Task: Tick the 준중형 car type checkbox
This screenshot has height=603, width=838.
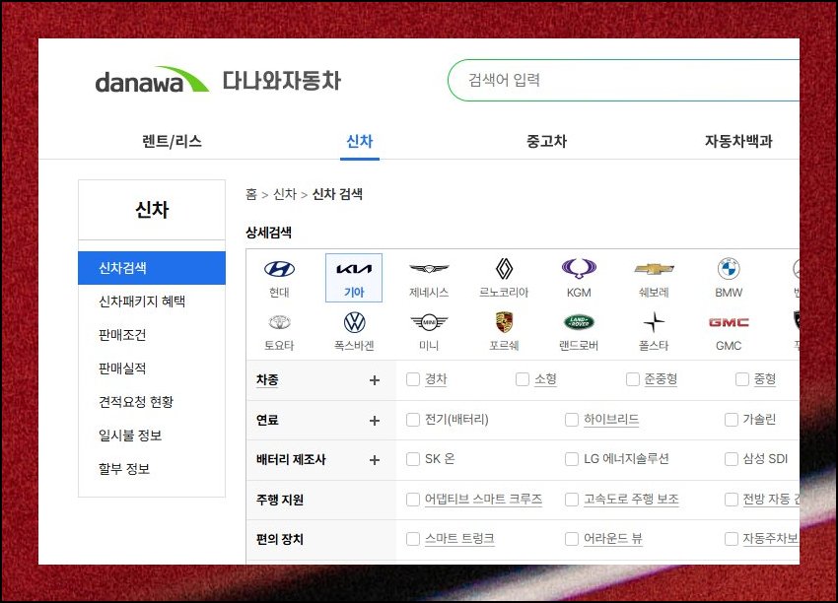Action: 632,379
